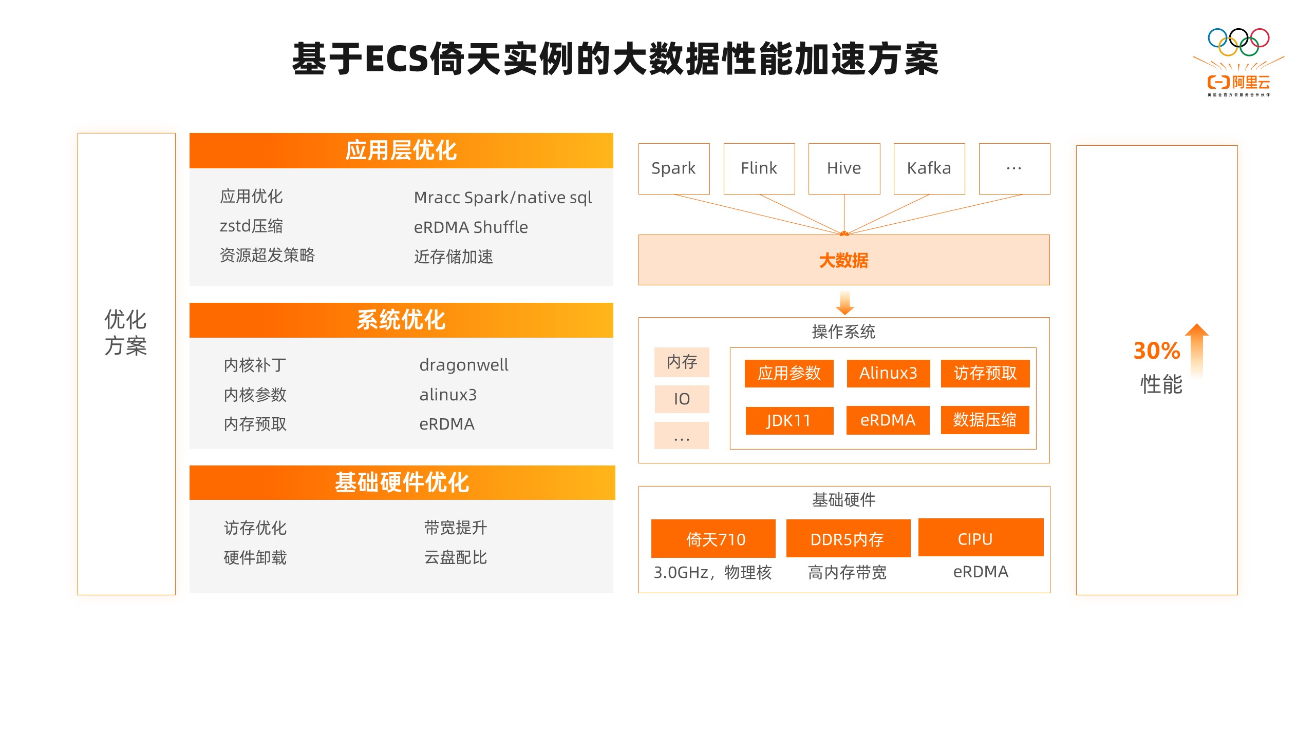
Task: Click the IO tile in 操作系统
Action: tap(682, 399)
